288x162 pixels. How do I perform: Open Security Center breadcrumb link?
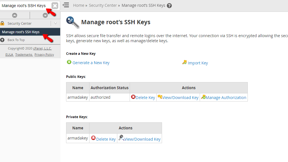click(x=103, y=5)
